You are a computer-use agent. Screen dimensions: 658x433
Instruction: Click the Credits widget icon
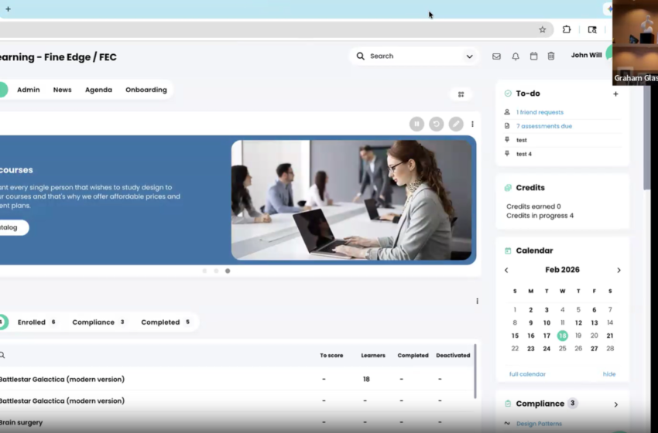[x=508, y=188]
